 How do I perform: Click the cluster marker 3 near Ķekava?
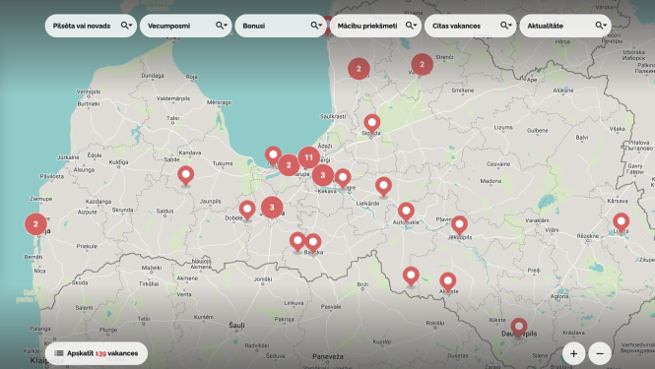(x=322, y=175)
